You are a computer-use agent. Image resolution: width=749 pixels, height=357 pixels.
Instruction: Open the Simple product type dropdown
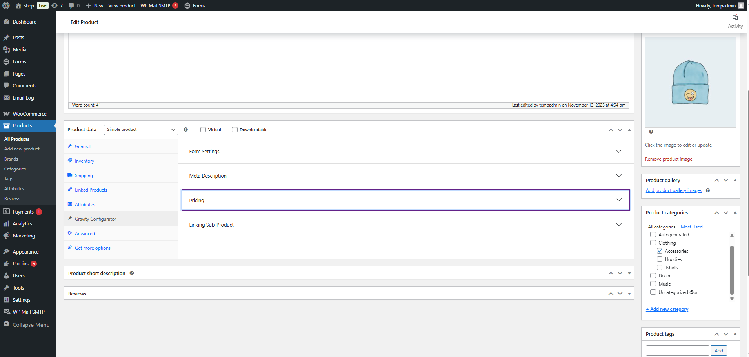141,130
